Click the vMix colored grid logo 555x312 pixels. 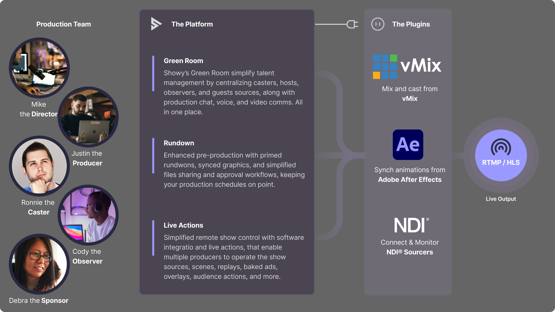point(385,67)
